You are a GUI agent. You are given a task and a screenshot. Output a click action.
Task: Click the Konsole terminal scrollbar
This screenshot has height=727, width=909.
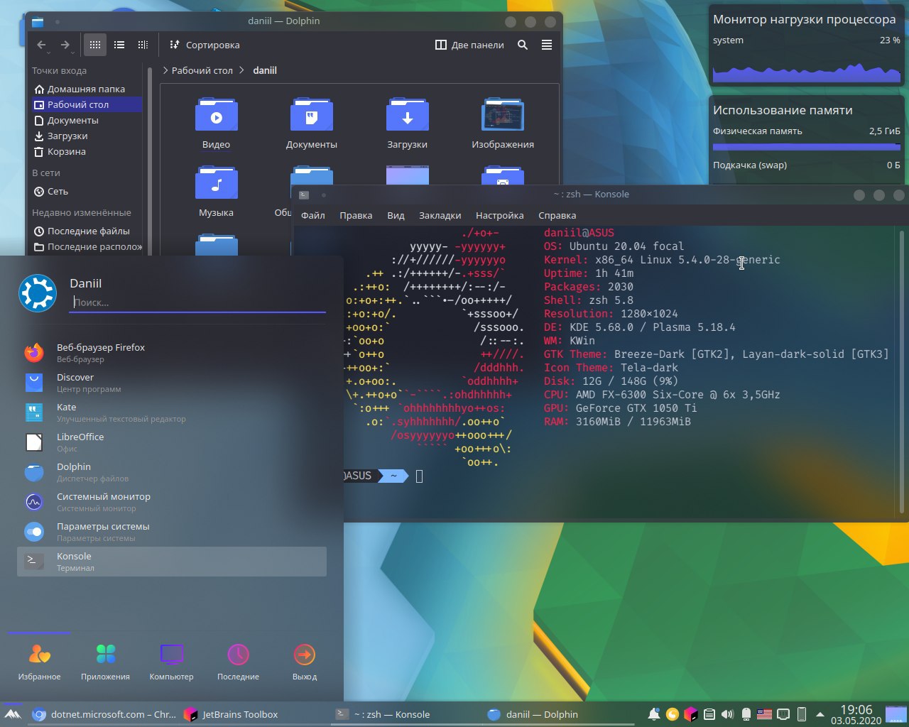coord(902,371)
